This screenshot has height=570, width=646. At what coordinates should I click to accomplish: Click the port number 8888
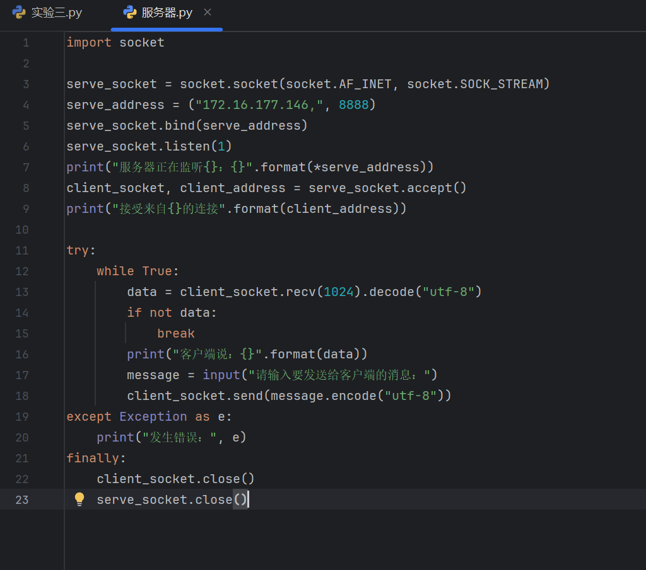(353, 105)
